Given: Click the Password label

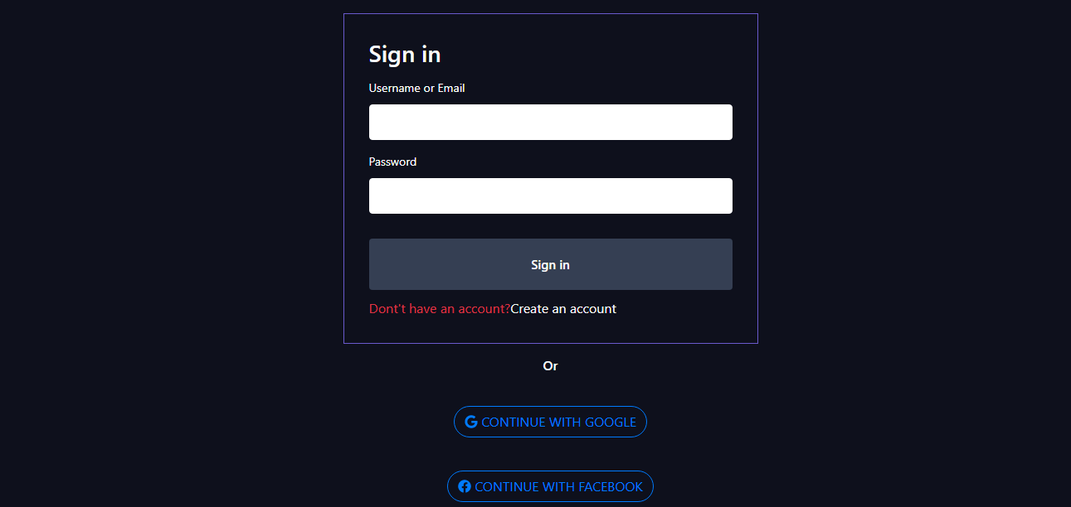Looking at the screenshot, I should (x=392, y=162).
